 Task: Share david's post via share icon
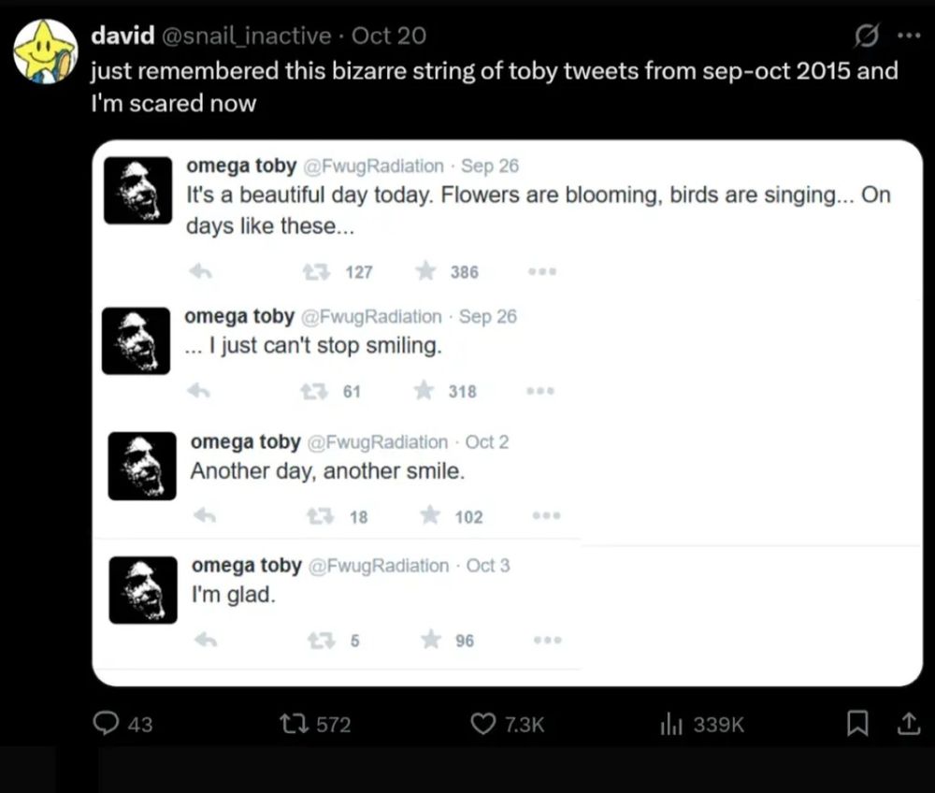pos(907,723)
